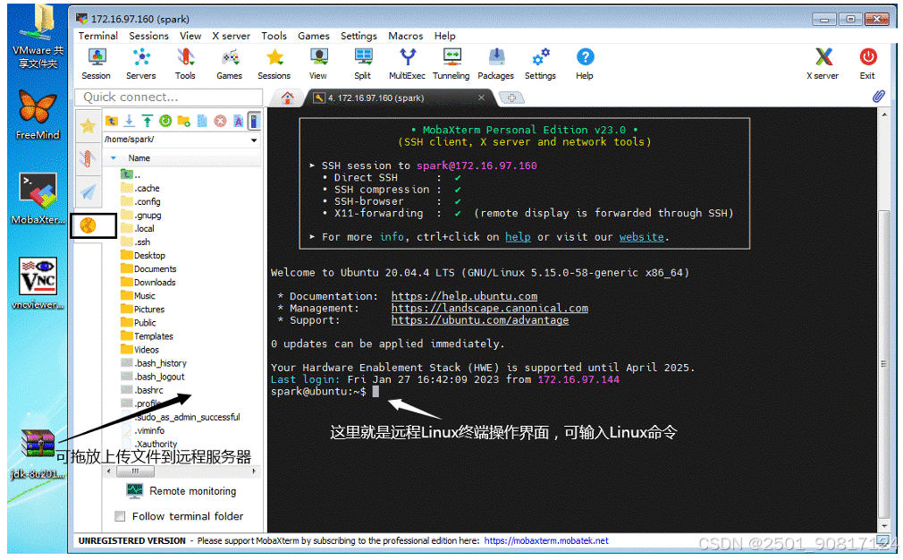Image resolution: width=903 pixels, height=560 pixels.
Task: Click the download file icon
Action: coord(127,120)
